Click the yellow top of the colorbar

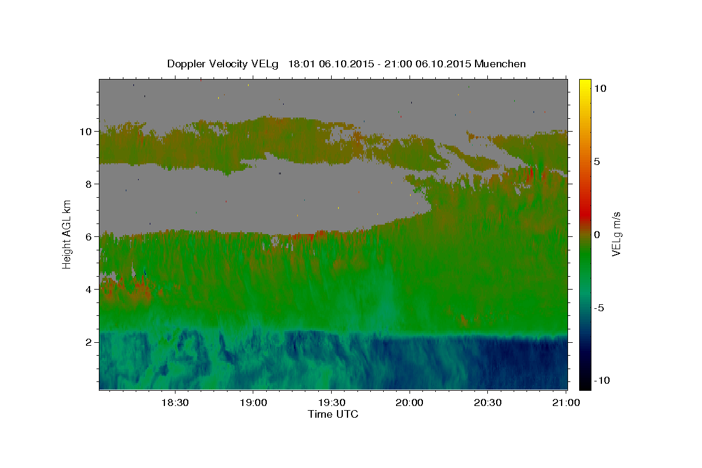point(584,85)
